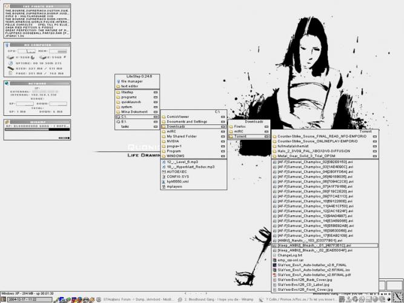The height and width of the screenshot is (303, 404).
Task: Open [Keep_ANBU]_Bleach_-_02 avi file
Action: [325, 250]
